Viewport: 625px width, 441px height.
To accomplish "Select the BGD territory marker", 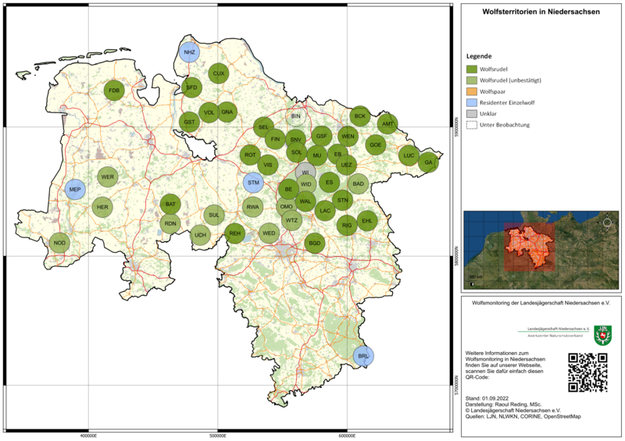I will [315, 244].
